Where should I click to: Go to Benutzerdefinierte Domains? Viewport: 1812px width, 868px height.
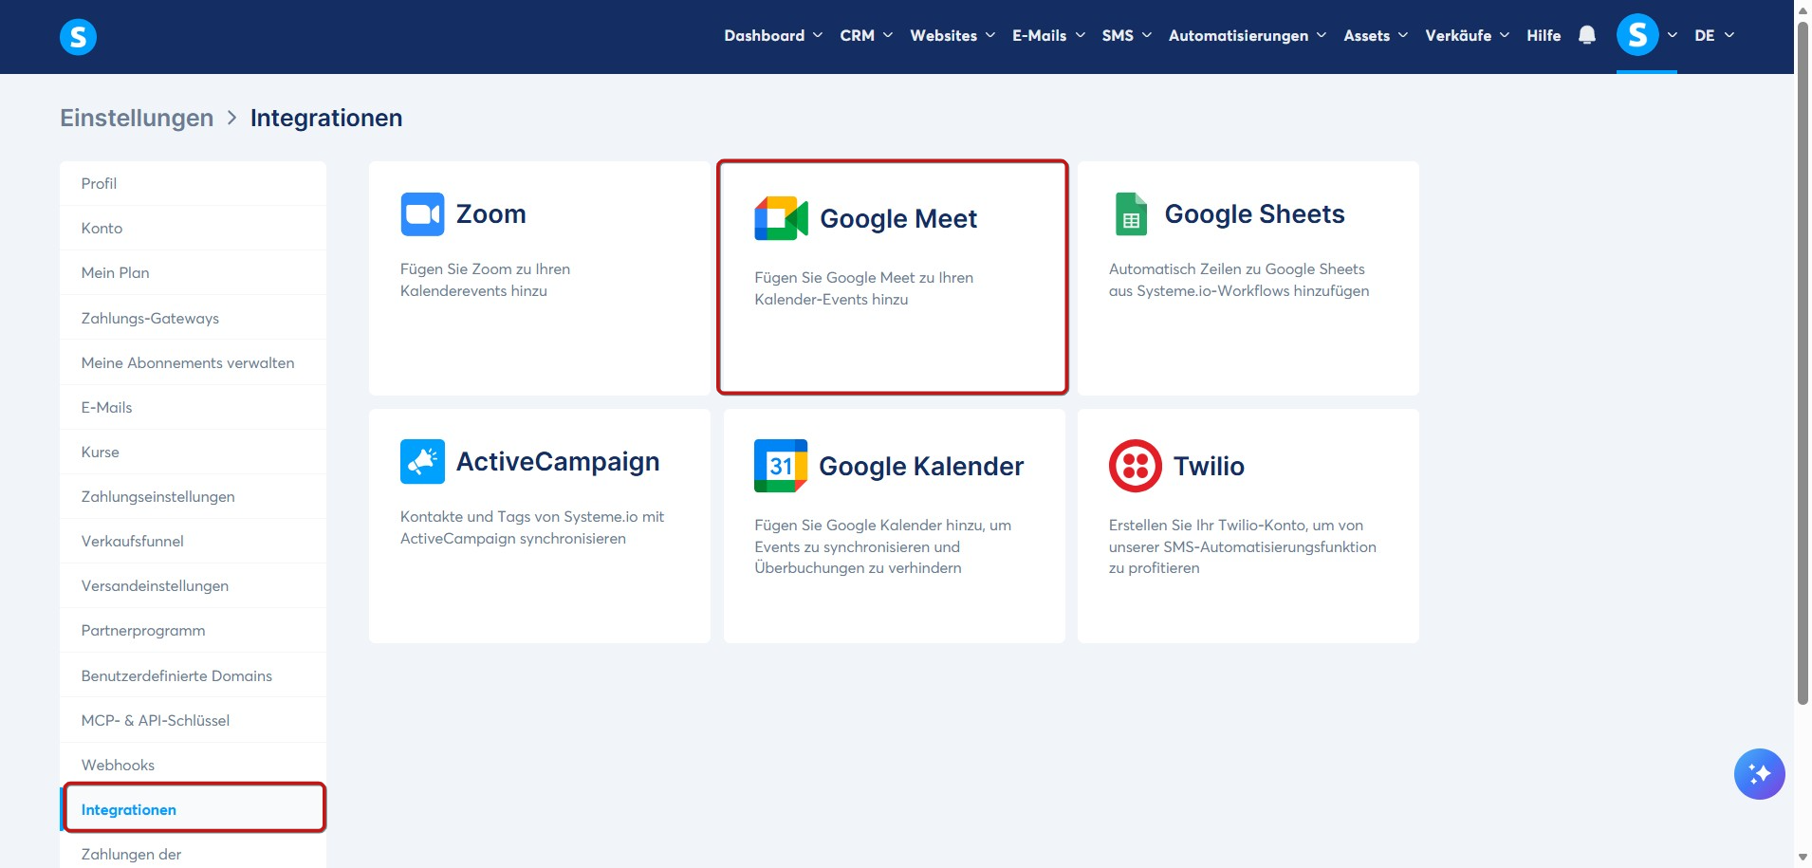(x=194, y=675)
